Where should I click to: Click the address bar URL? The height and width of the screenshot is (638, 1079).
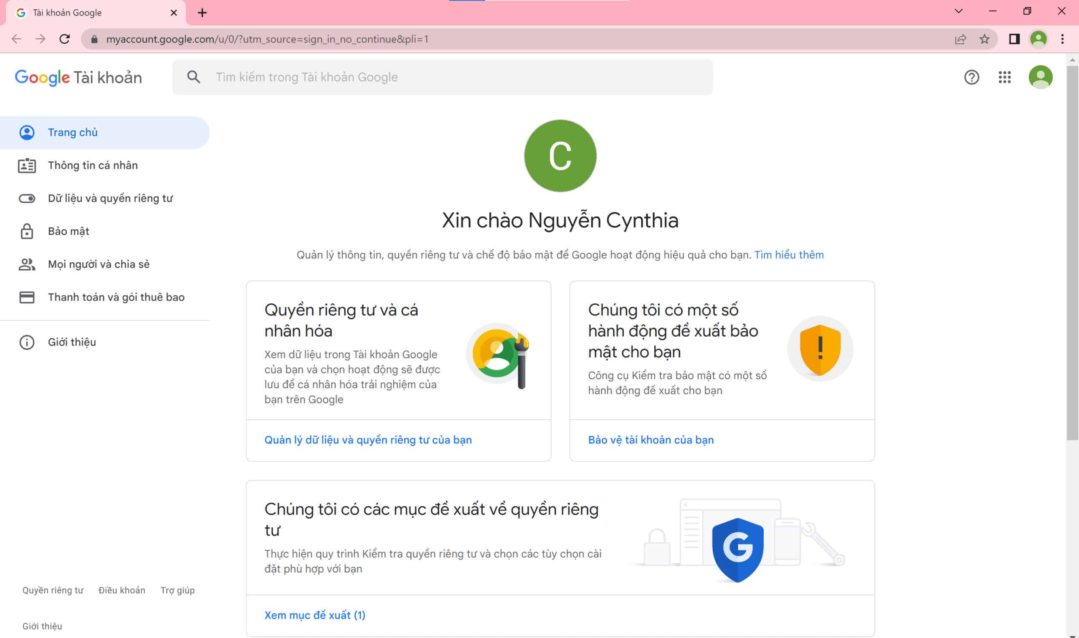[x=267, y=39]
